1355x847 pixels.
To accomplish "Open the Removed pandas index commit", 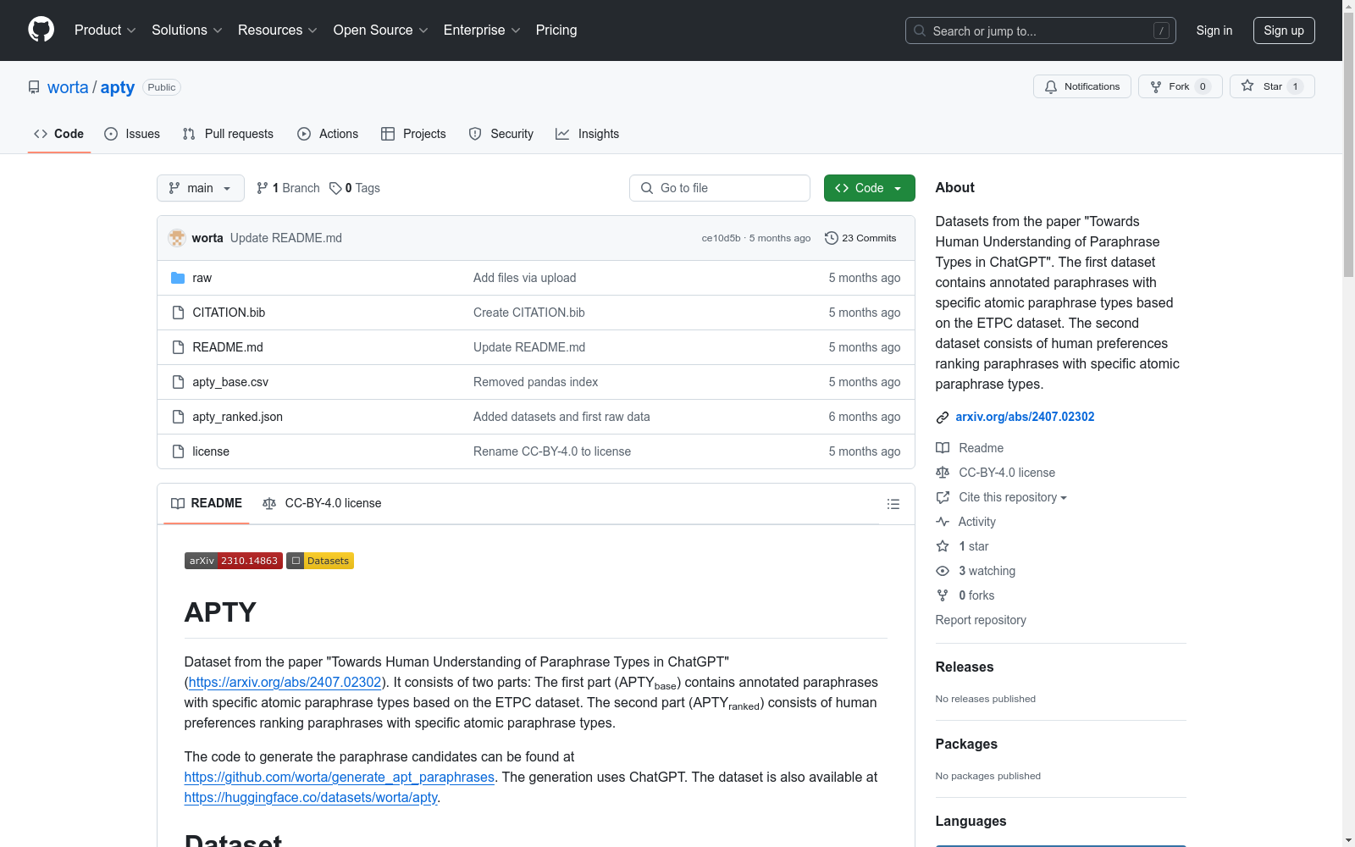I will click(535, 382).
